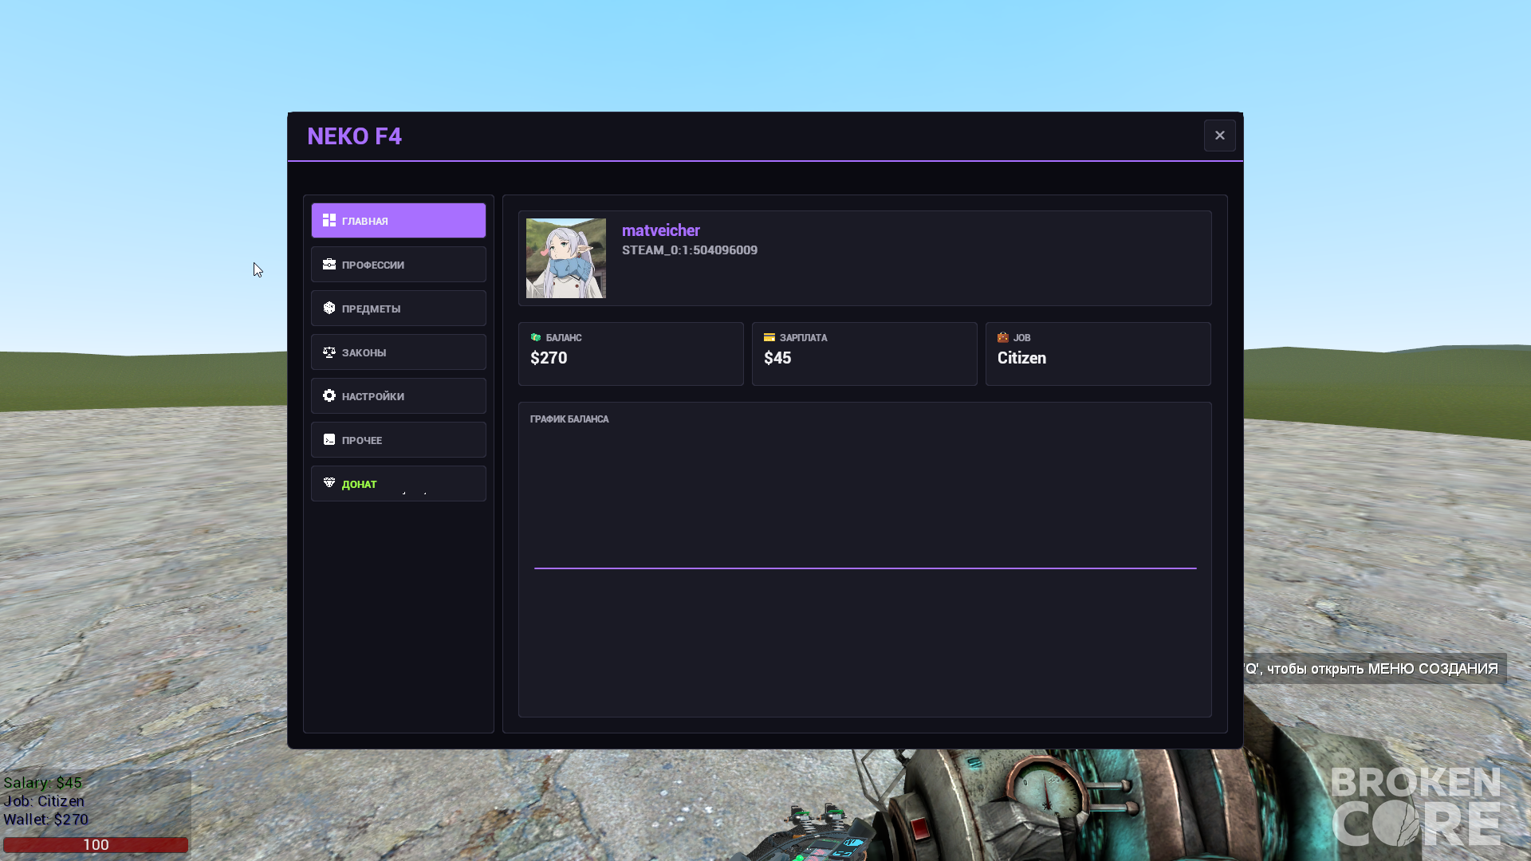Click the player avatar thumbnail

pos(566,258)
